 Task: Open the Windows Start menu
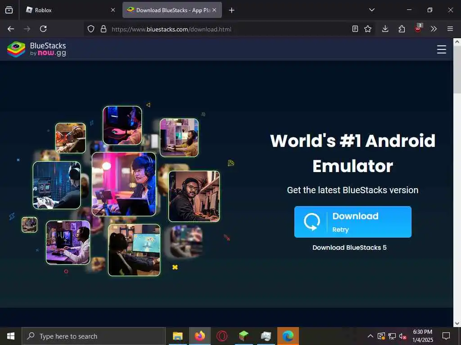[11, 336]
